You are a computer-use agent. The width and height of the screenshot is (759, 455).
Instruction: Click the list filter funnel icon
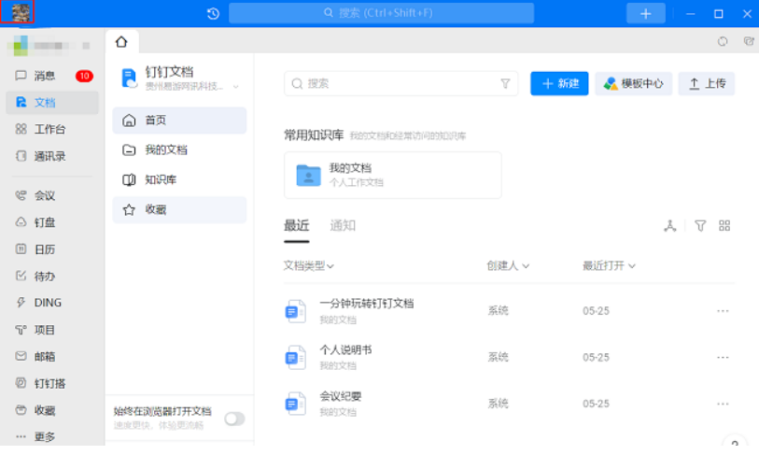[700, 226]
